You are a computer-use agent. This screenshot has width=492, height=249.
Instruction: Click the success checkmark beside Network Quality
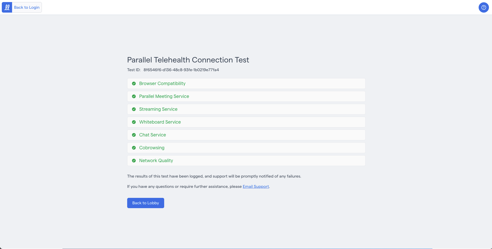coord(134,160)
